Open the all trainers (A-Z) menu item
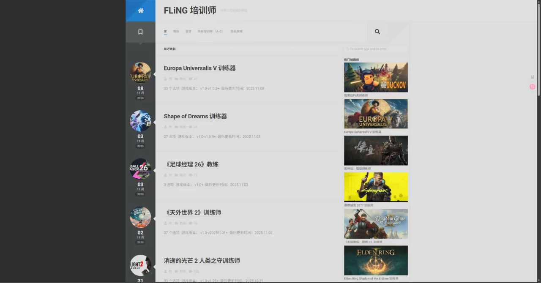The height and width of the screenshot is (283, 541). [x=210, y=31]
